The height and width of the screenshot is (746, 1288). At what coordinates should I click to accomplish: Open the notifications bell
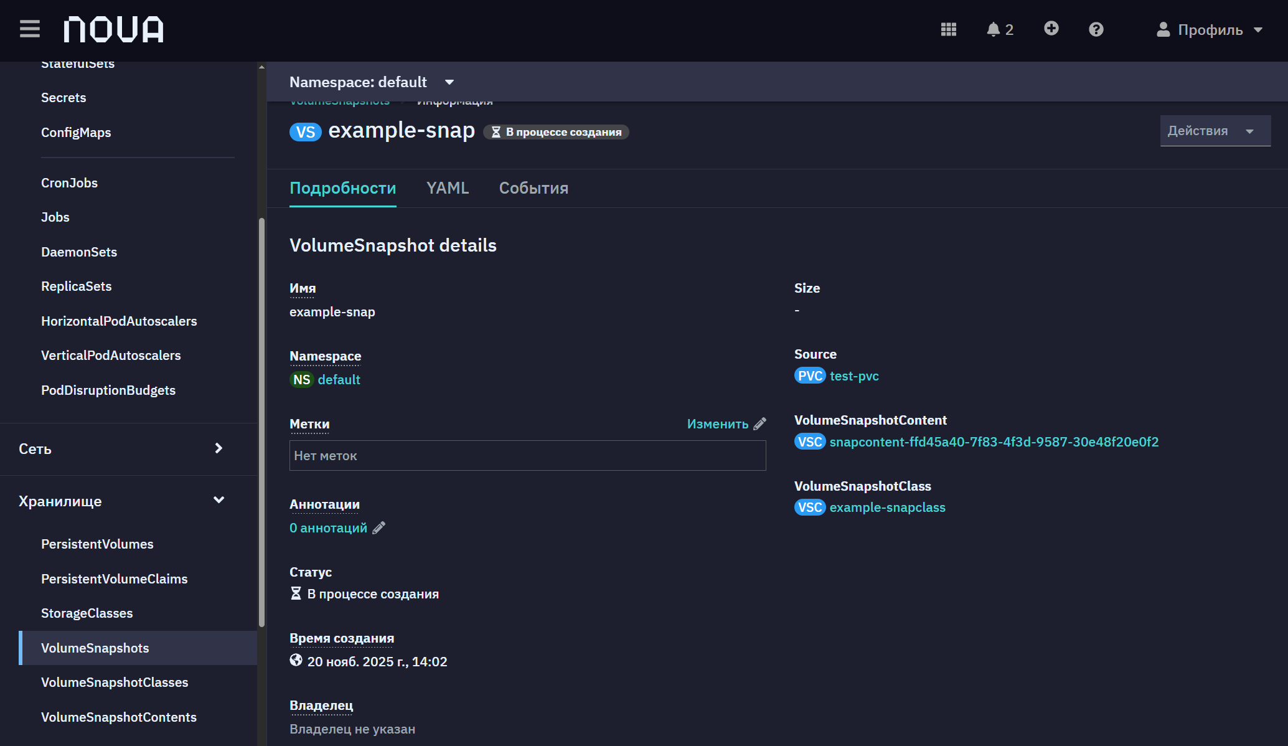coord(1000,29)
